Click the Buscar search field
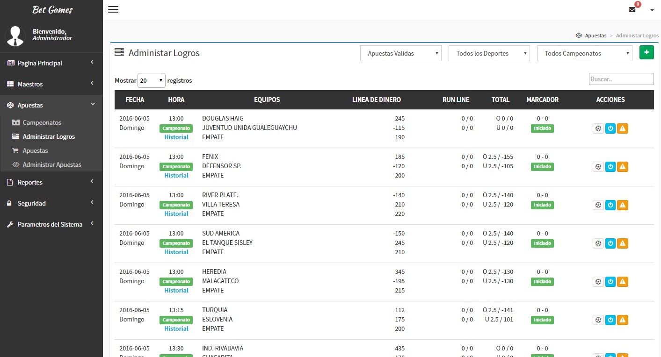This screenshot has width=661, height=357. click(621, 79)
